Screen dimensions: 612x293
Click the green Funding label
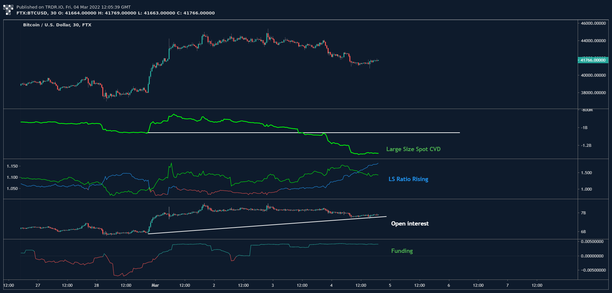(x=402, y=251)
